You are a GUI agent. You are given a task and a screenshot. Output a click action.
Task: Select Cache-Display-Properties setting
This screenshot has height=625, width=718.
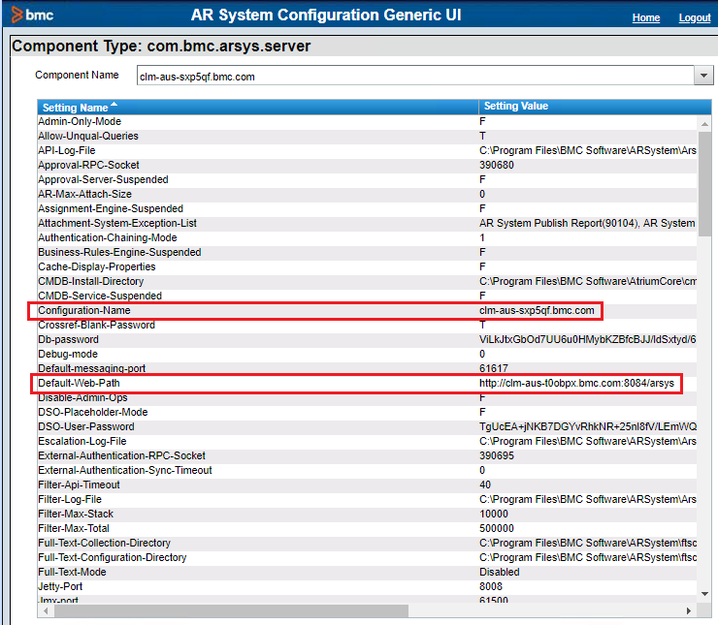(x=97, y=267)
